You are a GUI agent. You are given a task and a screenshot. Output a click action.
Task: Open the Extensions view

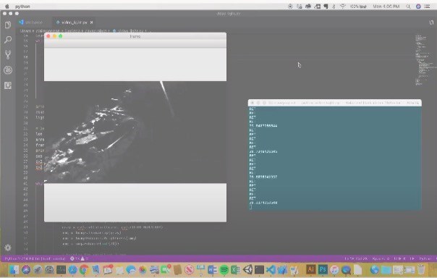8,85
